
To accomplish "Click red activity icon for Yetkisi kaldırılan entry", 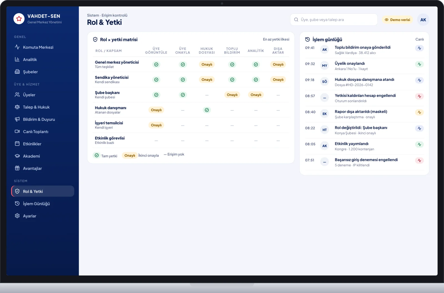I will (419, 96).
